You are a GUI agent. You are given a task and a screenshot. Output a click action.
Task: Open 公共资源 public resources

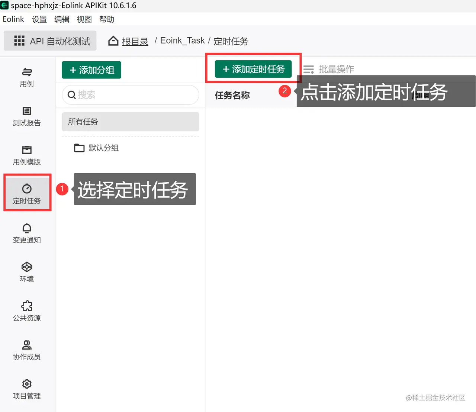pos(27,311)
